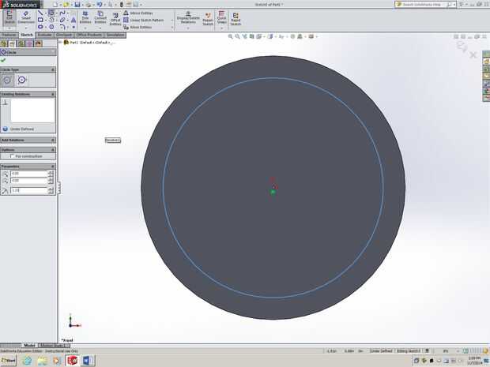Image resolution: width=490 pixels, height=367 pixels.
Task: Collapse the Existing Relations section
Action: pyautogui.click(x=52, y=94)
